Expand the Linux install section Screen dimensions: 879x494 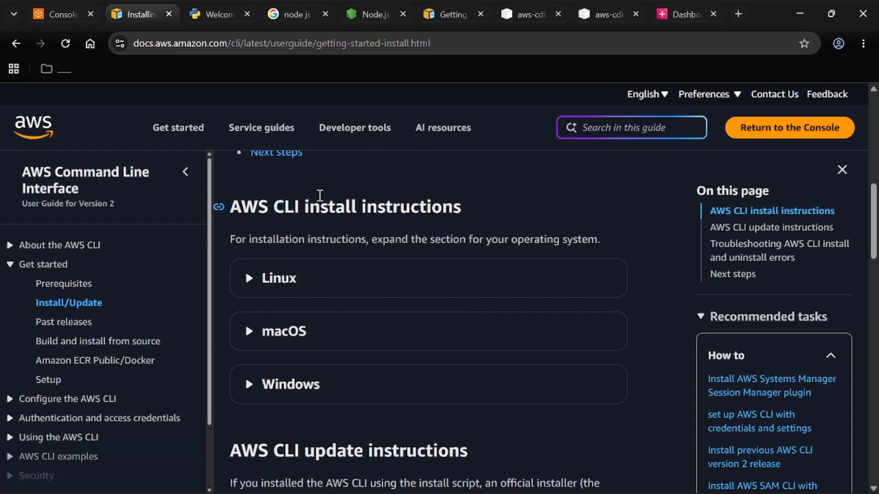pyautogui.click(x=429, y=278)
